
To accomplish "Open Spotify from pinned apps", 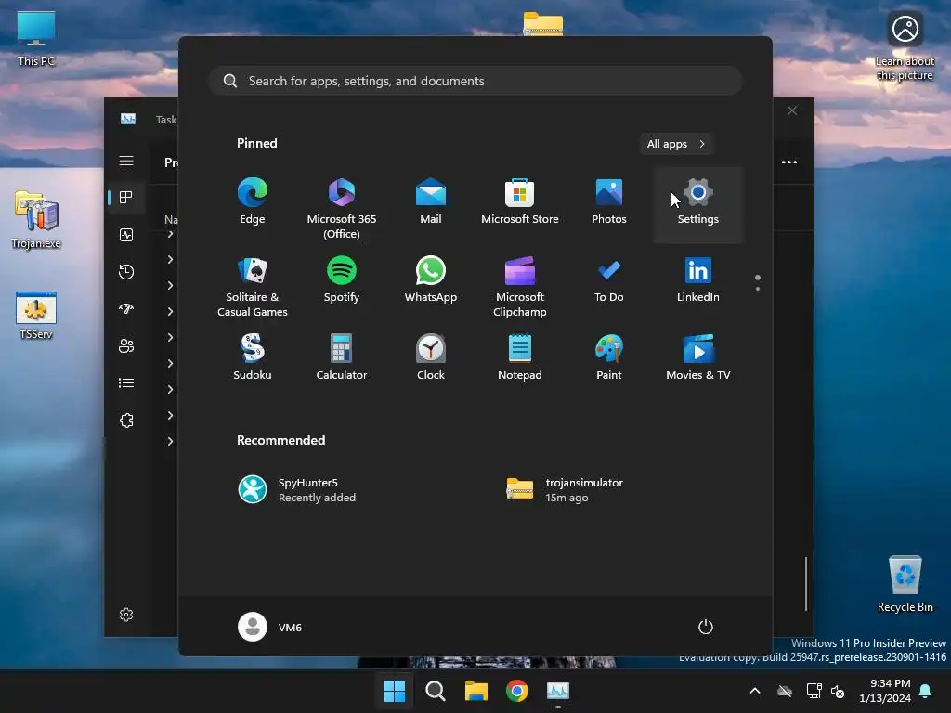I will (342, 279).
